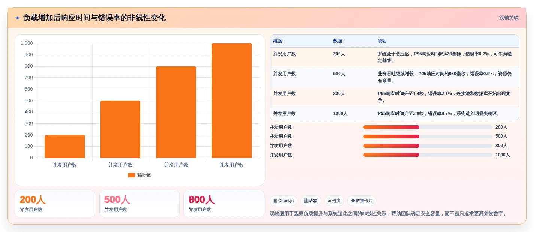Select the Chart.js tag chip

pyautogui.click(x=283, y=201)
